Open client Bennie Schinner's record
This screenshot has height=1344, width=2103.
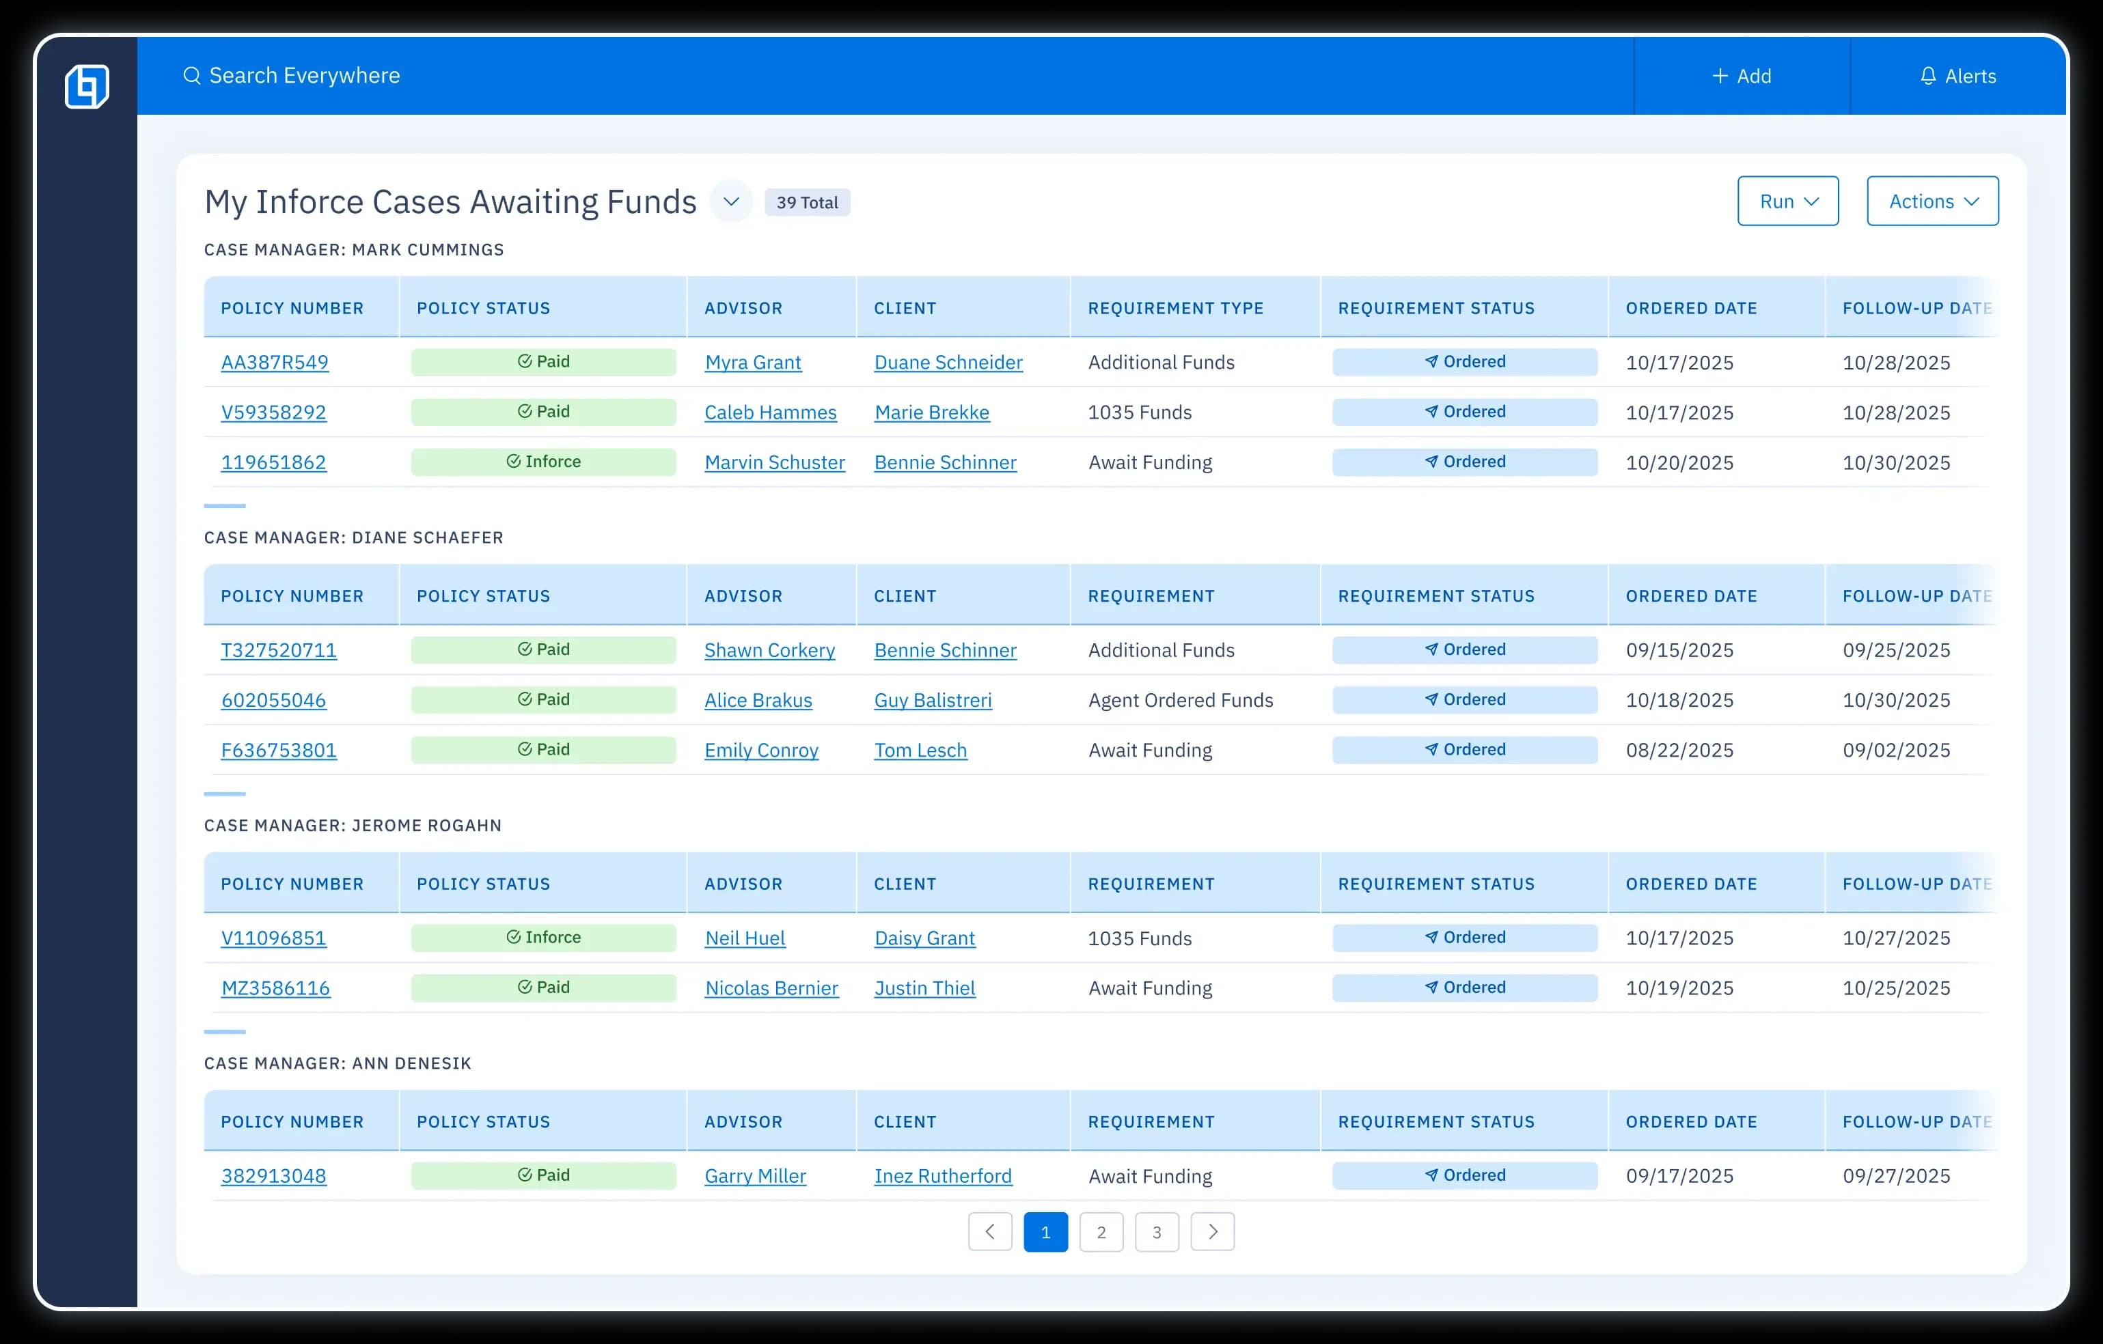pos(945,462)
